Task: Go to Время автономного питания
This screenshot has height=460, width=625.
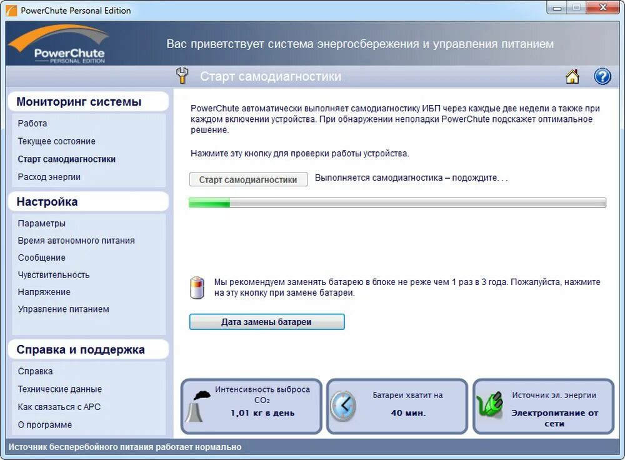Action: click(x=76, y=241)
